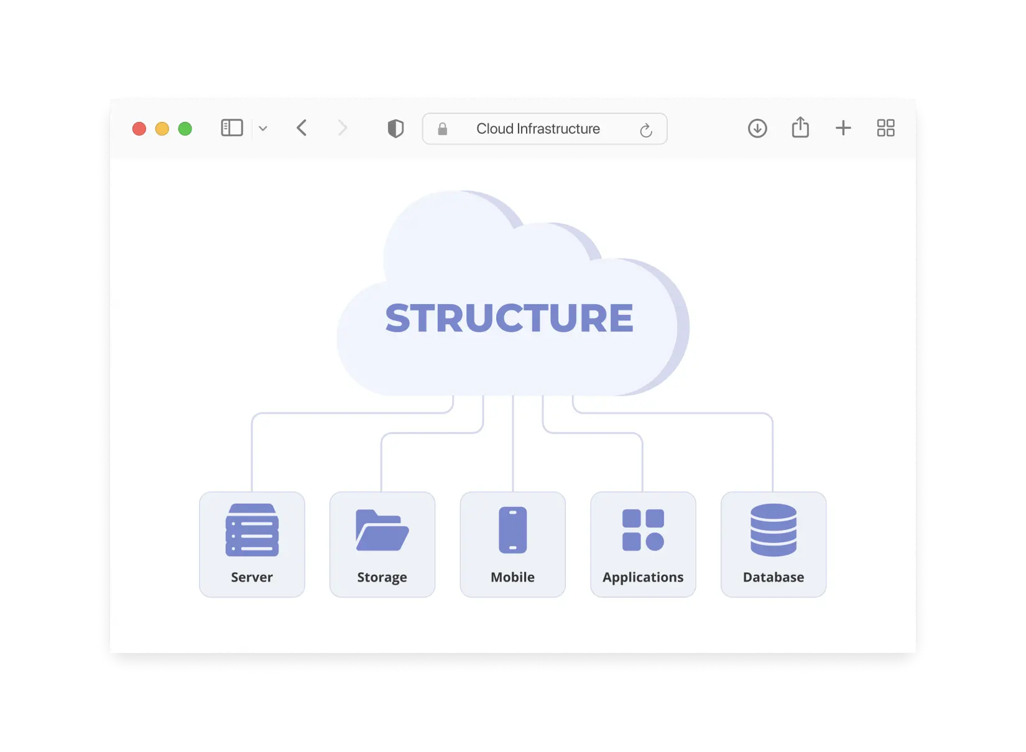This screenshot has height=752, width=1026.
Task: Select the Database cylinder icon
Action: 773,531
